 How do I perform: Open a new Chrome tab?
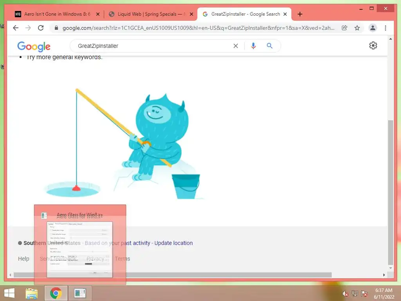[x=300, y=14]
